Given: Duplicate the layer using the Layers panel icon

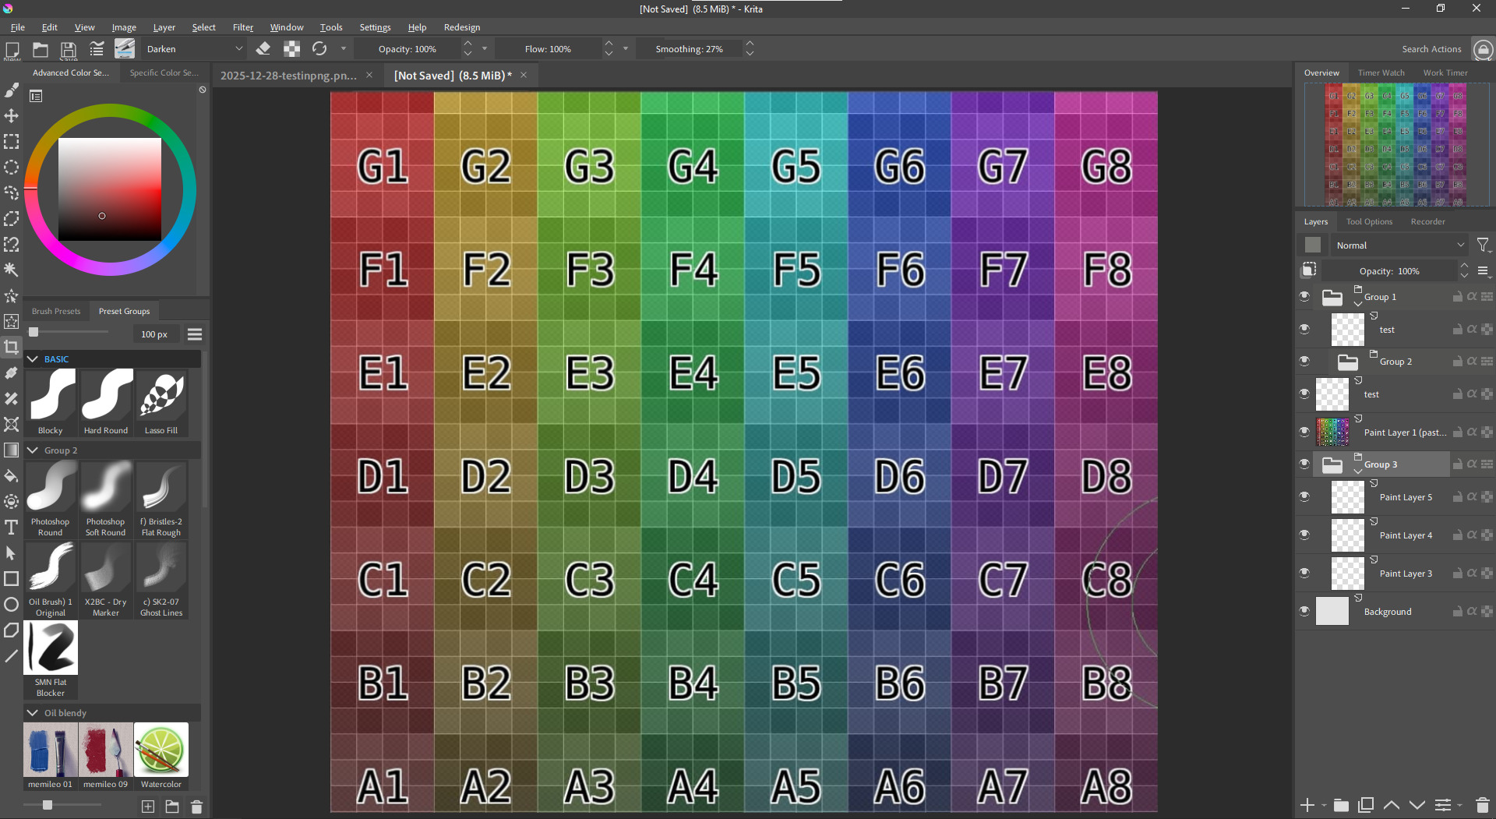Looking at the screenshot, I should coord(1365,805).
